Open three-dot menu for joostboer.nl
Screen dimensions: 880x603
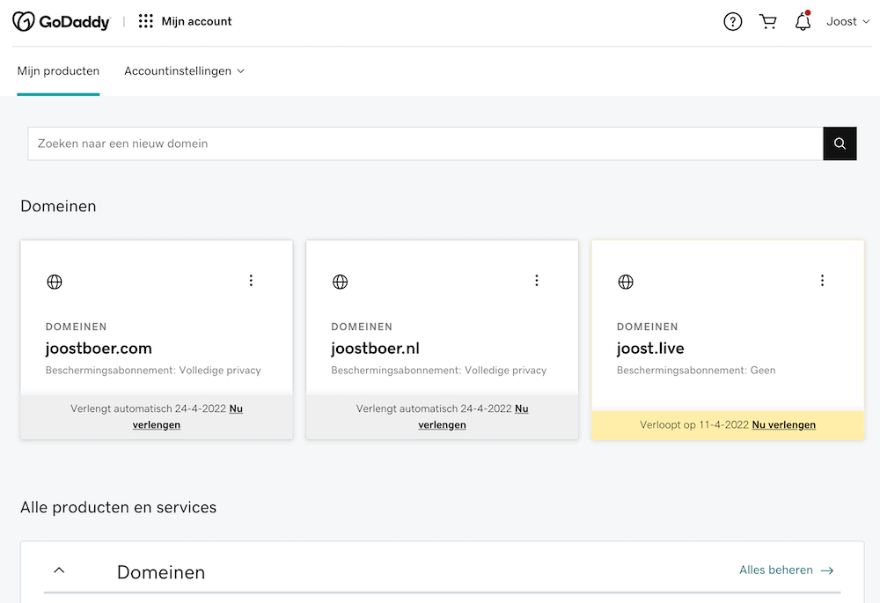[x=537, y=280]
